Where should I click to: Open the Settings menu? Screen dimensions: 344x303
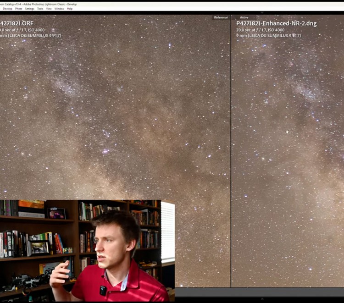(30, 9)
